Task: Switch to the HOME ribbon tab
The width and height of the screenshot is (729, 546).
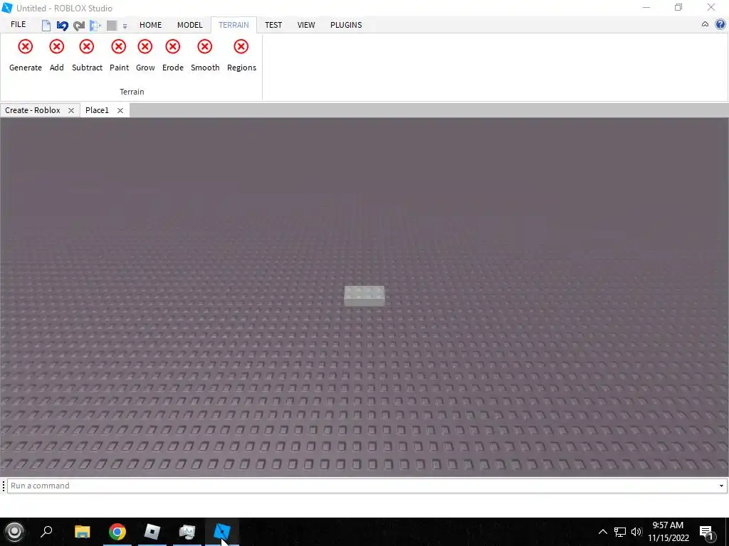Action: tap(151, 25)
